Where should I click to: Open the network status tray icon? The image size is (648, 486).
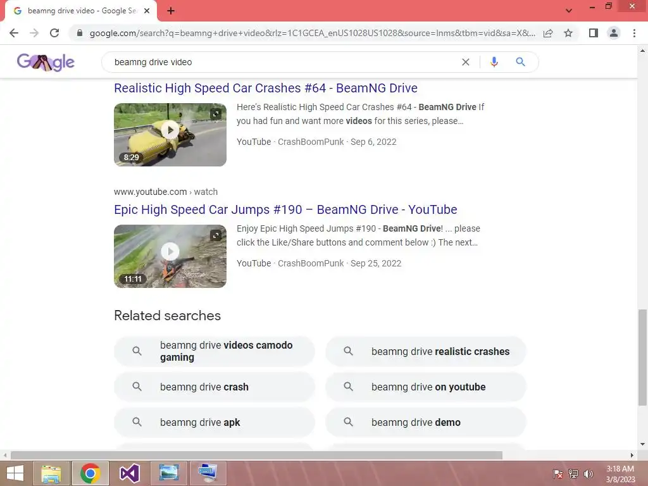point(573,474)
